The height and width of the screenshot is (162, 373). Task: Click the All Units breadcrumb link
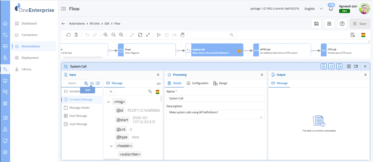95,24
